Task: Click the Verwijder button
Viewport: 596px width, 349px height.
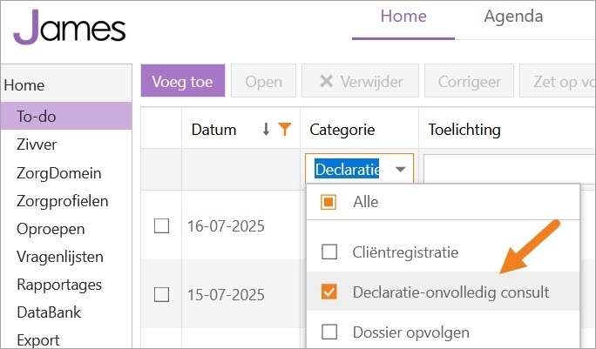Action: pos(361,82)
